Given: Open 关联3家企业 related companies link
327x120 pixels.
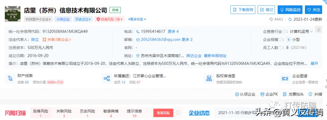Looking at the screenshot, I should [x=57, y=40].
